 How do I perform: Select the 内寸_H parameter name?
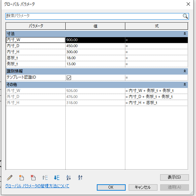coord(36,52)
